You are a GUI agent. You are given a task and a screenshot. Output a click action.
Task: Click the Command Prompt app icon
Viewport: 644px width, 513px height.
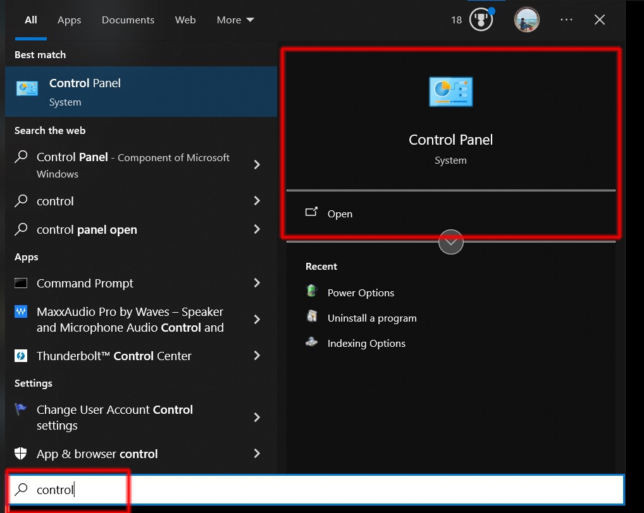pyautogui.click(x=21, y=283)
